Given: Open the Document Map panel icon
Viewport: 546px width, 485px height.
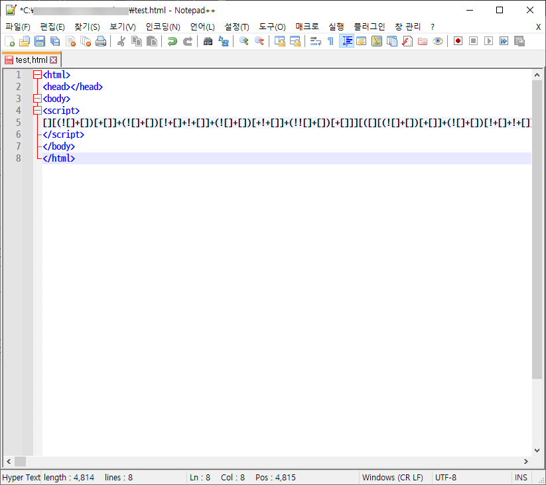Looking at the screenshot, I should click(377, 41).
